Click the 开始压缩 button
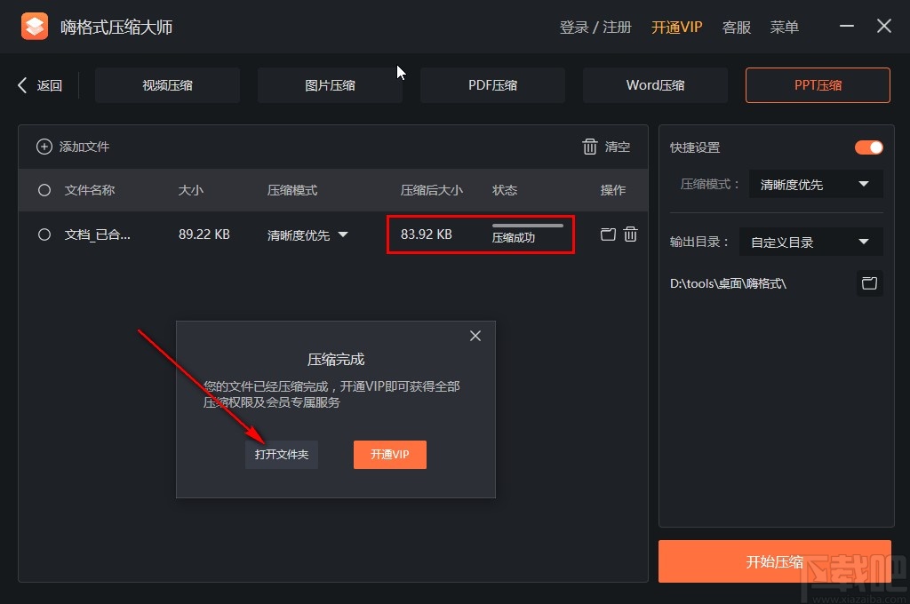The height and width of the screenshot is (604, 910). click(775, 561)
